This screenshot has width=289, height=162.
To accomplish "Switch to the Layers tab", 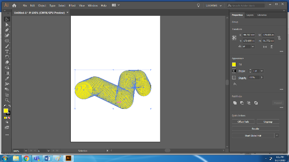I will [x=250, y=15].
